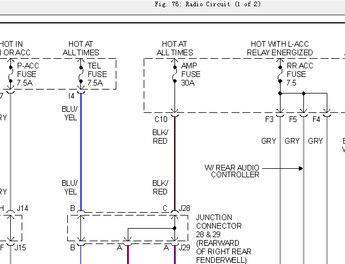Select 'HOT WITH L-ACC RELAY ENERGIZED' heading
This screenshot has height=264, width=345.
click(279, 48)
